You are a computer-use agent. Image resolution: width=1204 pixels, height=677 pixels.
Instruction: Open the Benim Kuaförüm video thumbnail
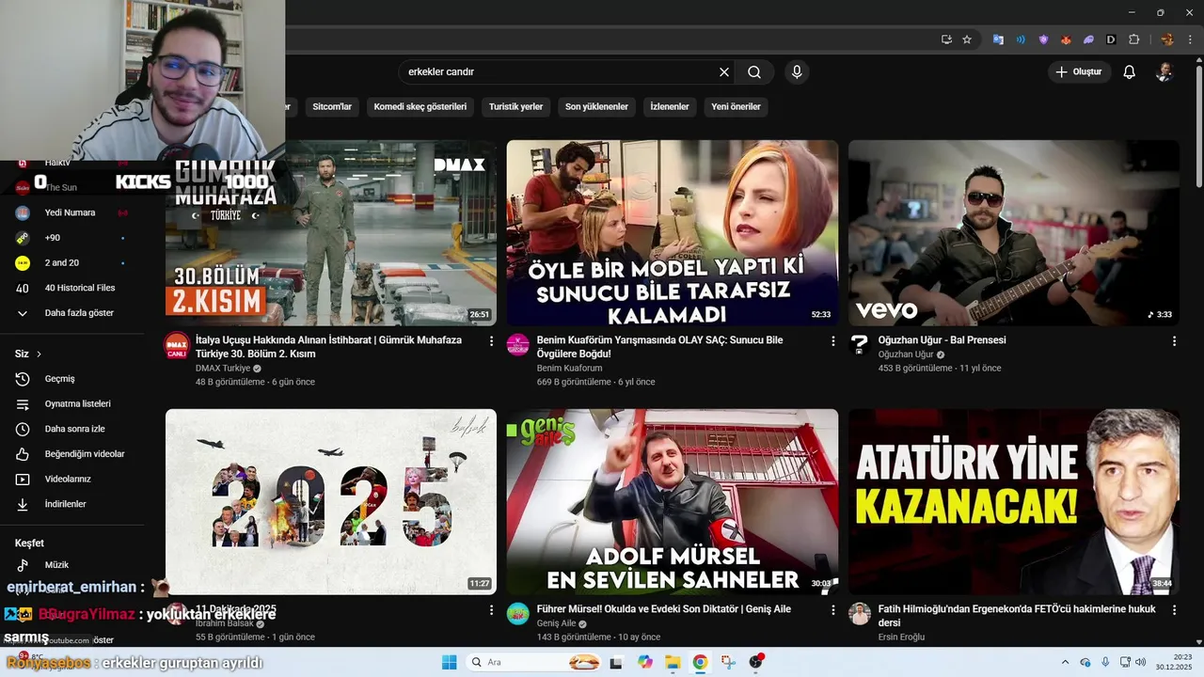pos(673,233)
